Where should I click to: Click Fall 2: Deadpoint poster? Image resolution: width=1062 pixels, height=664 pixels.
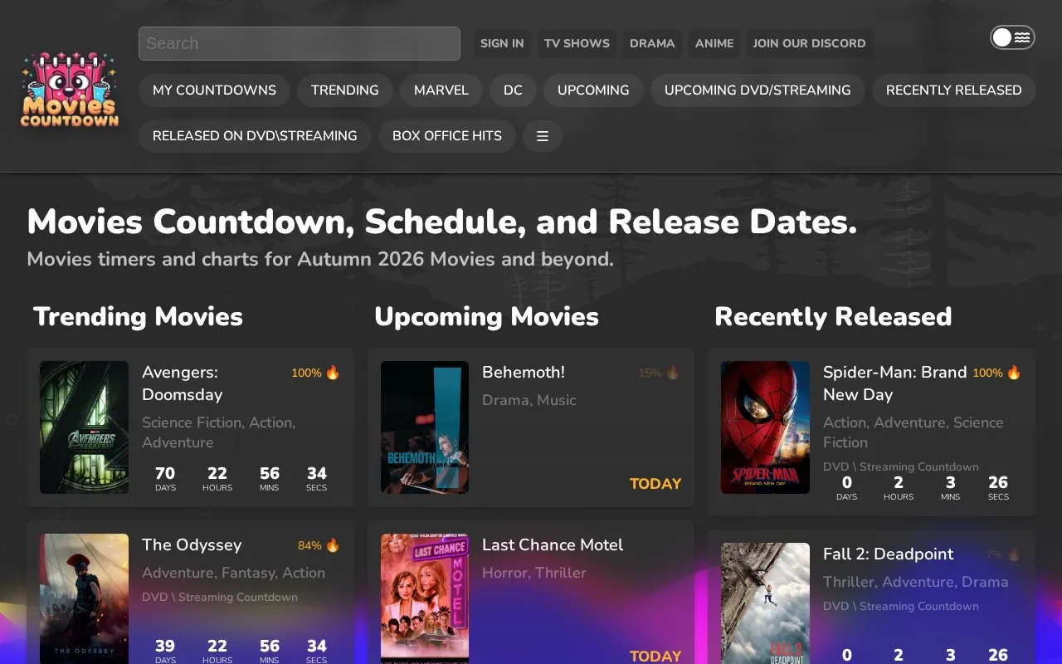click(765, 603)
